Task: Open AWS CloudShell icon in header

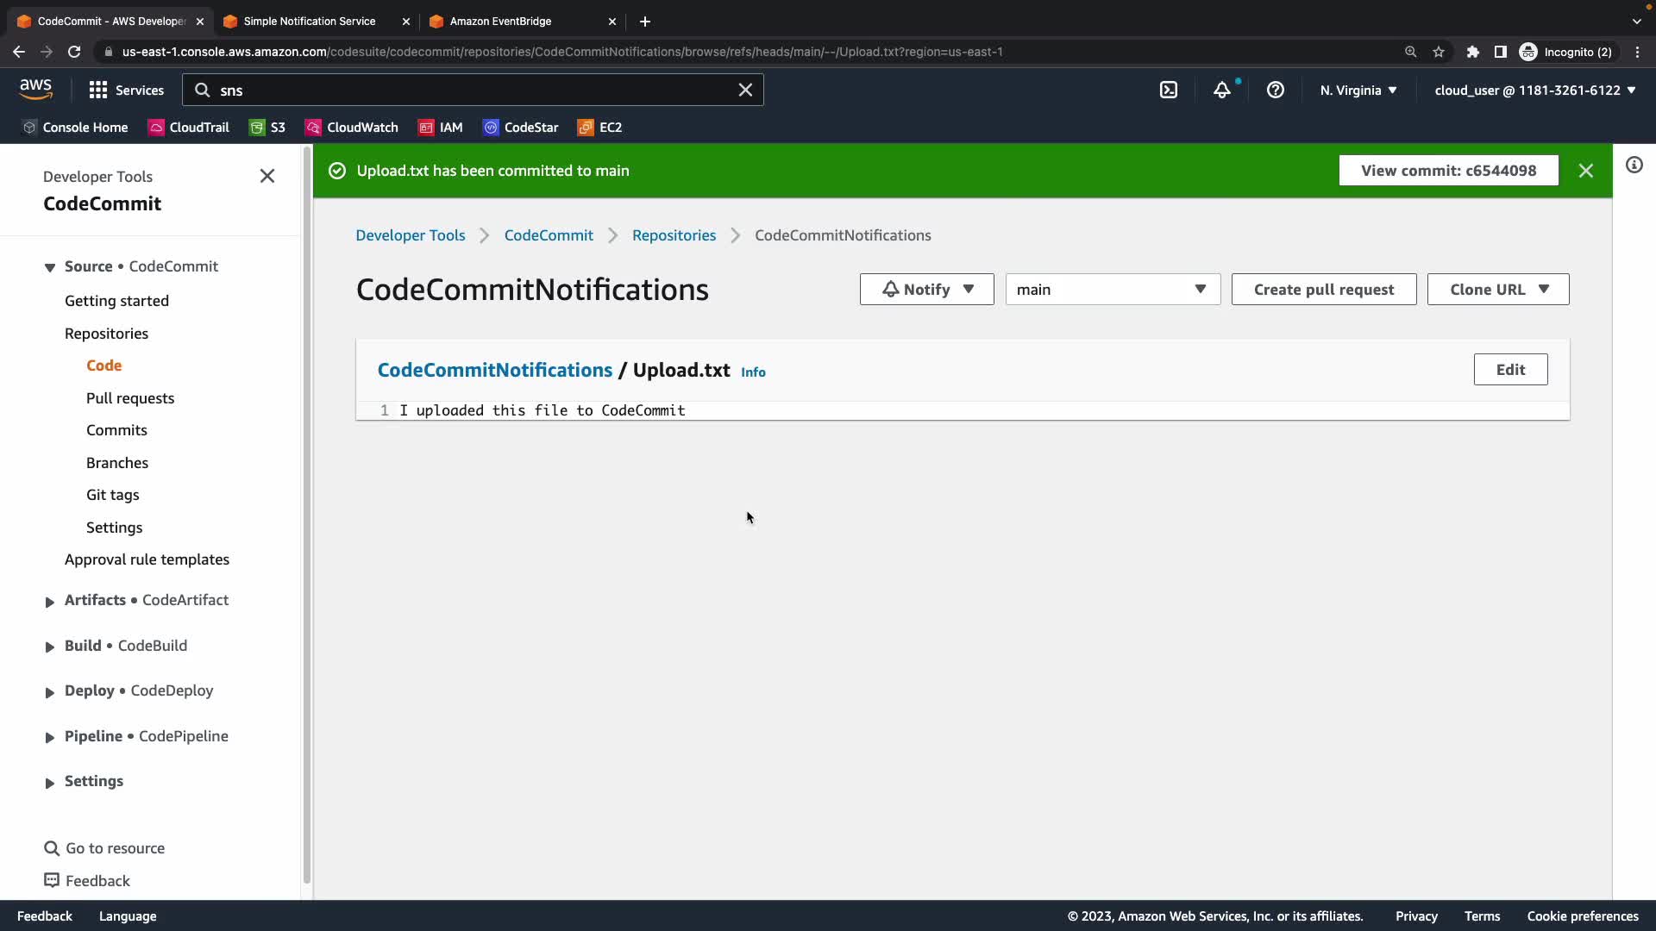Action: point(1169,90)
